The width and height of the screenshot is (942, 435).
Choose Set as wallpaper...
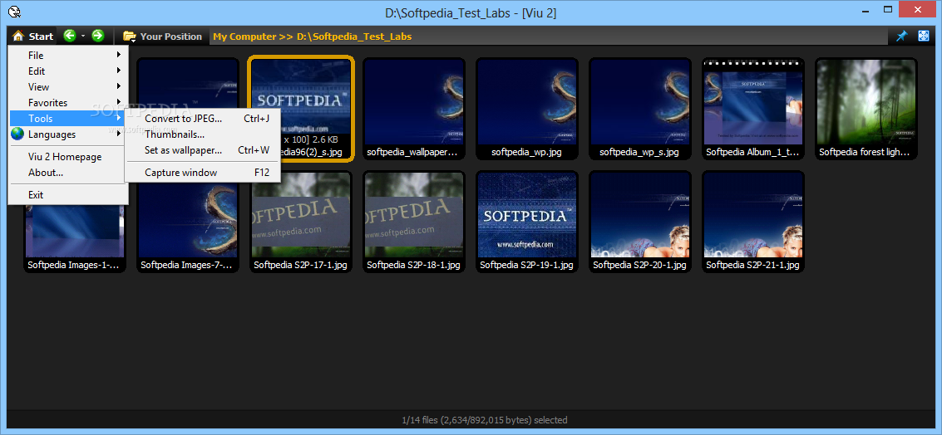(x=203, y=150)
